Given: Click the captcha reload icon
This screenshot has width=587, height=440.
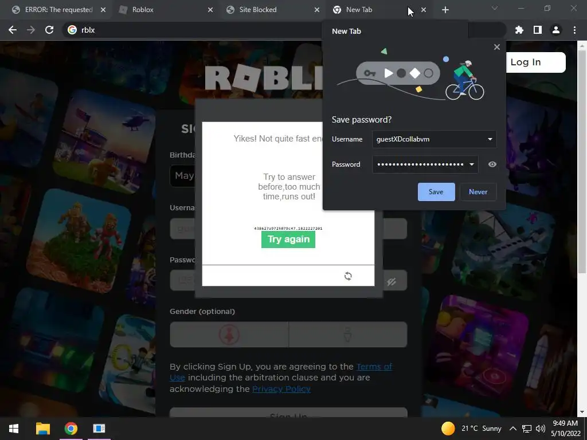Looking at the screenshot, I should [x=348, y=276].
